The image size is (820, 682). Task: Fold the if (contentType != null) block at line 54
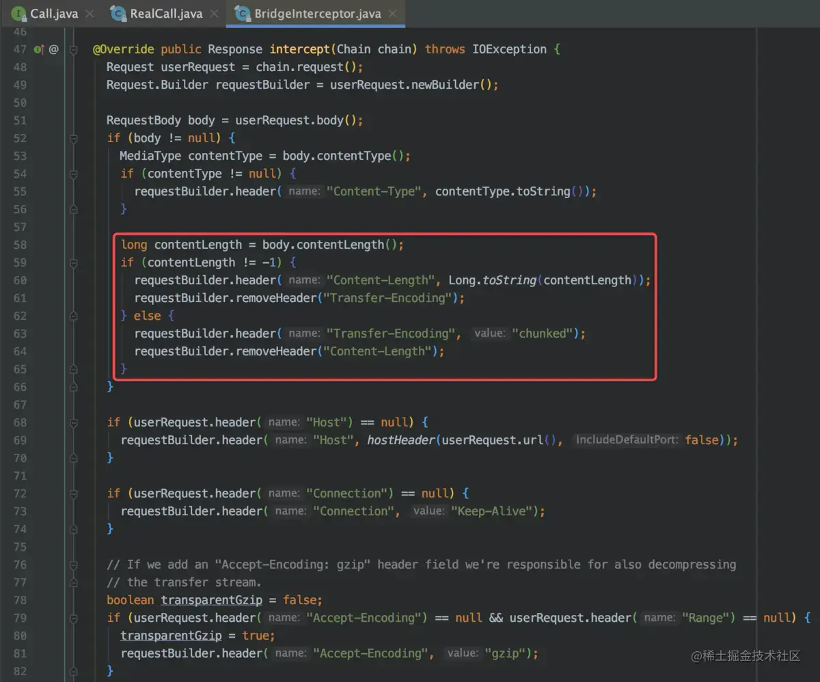tap(73, 174)
